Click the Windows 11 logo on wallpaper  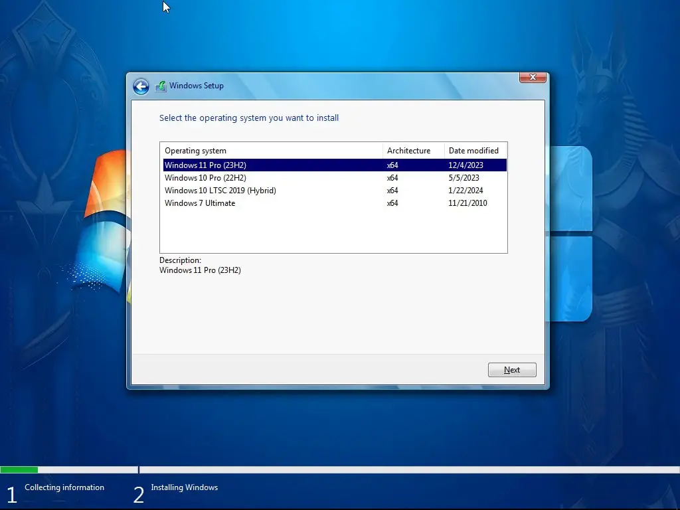570,232
